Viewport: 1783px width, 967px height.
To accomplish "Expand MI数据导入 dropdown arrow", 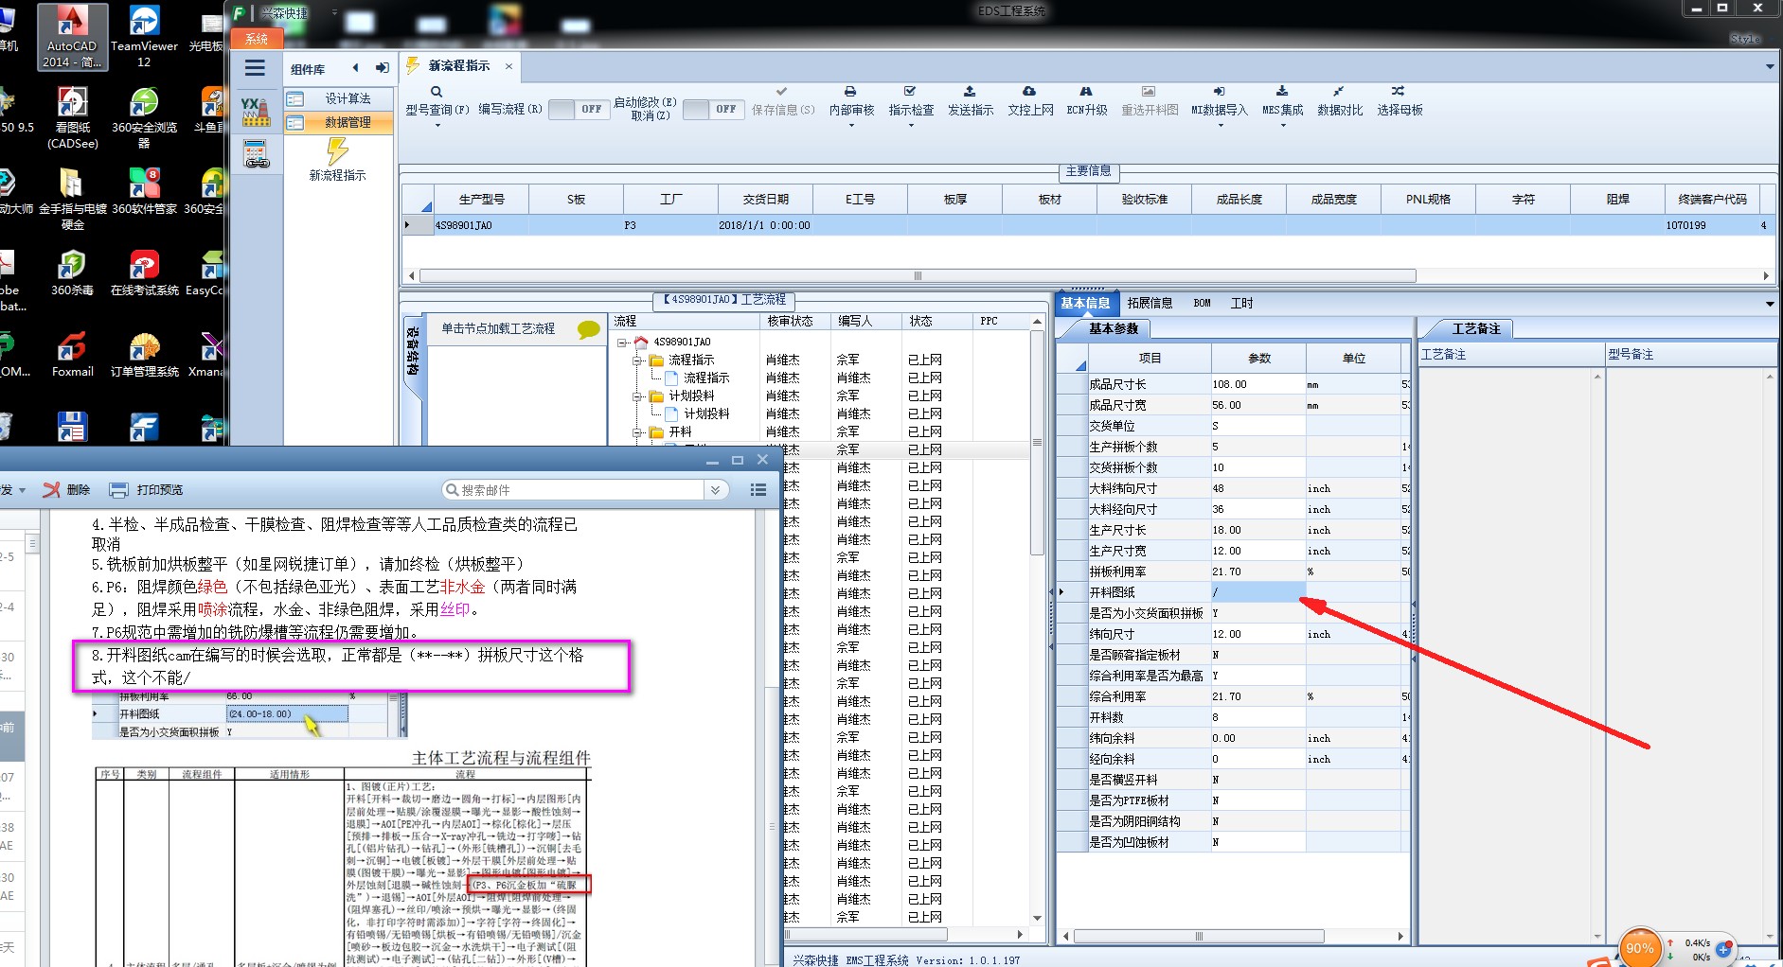I will 1221,125.
